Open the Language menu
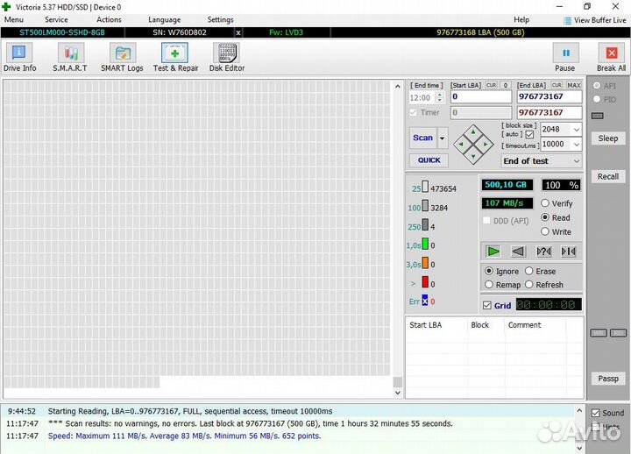The image size is (631, 454). [164, 19]
